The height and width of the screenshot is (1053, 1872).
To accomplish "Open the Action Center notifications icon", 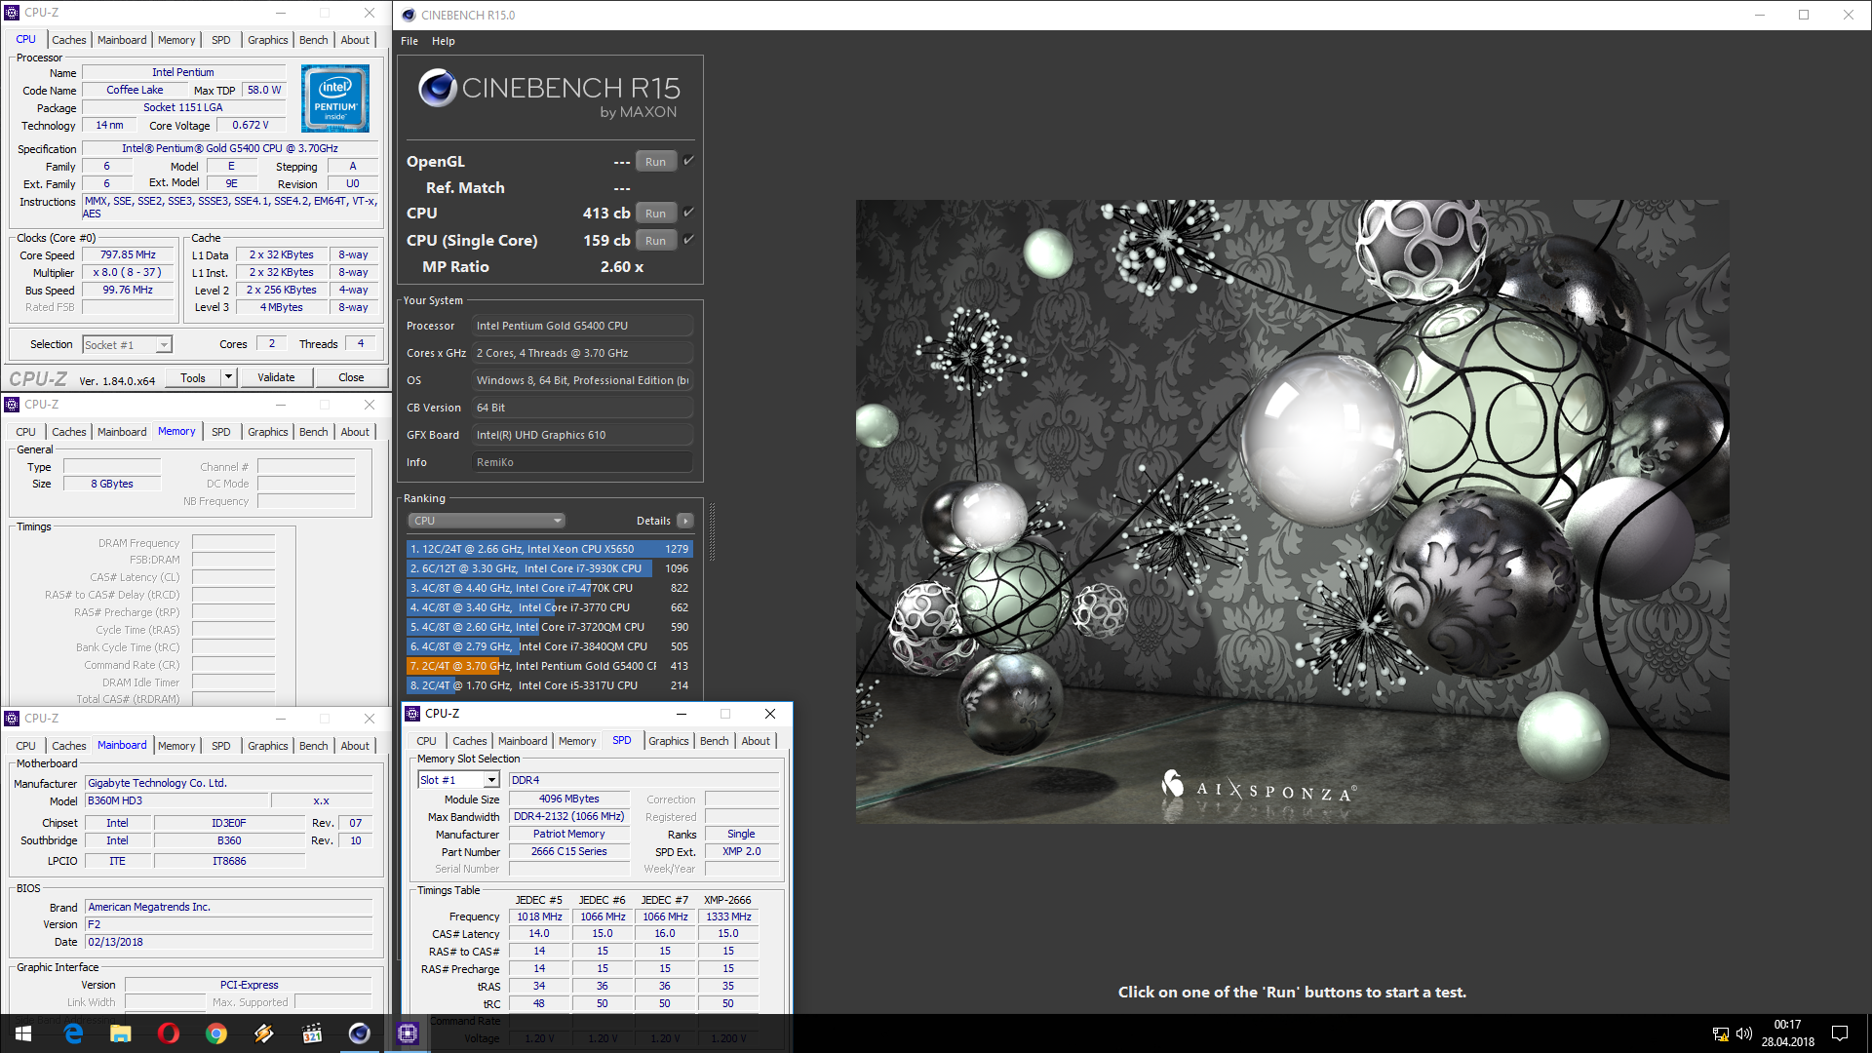I will tap(1840, 1033).
